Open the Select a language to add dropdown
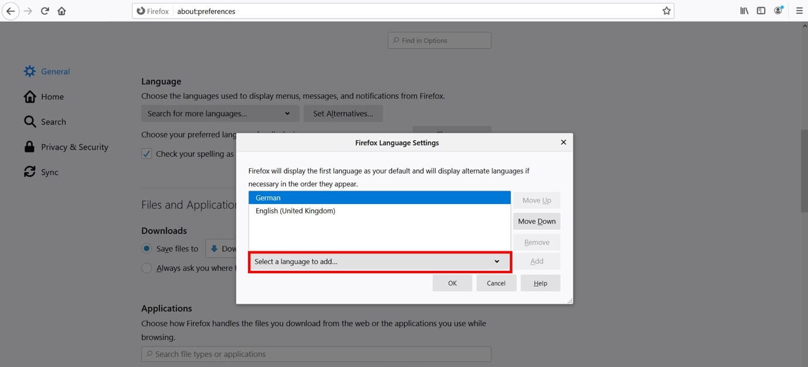The image size is (808, 367). coord(380,261)
